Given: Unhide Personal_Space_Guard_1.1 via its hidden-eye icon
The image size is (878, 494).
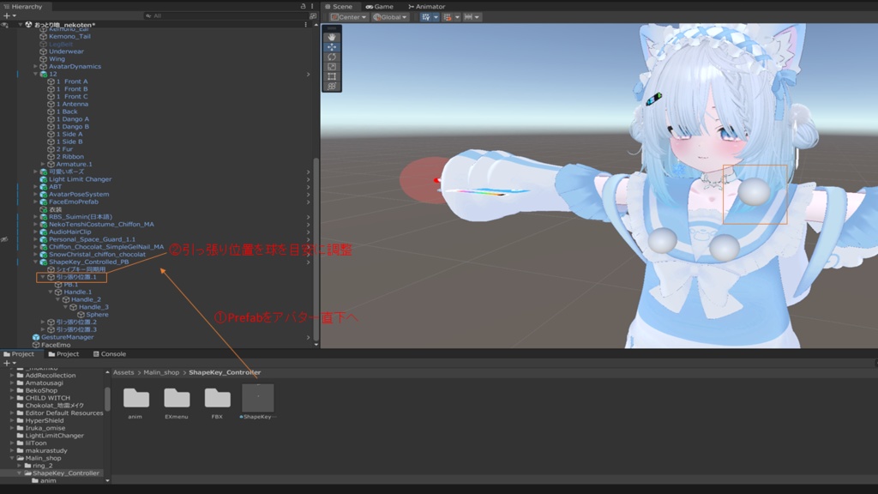Looking at the screenshot, I should point(4,239).
